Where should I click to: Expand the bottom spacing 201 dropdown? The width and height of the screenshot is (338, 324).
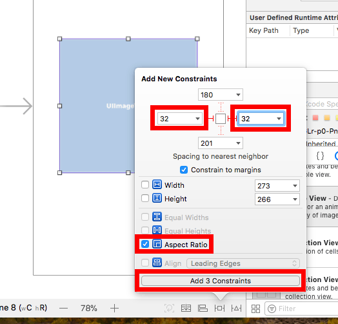tap(238, 143)
